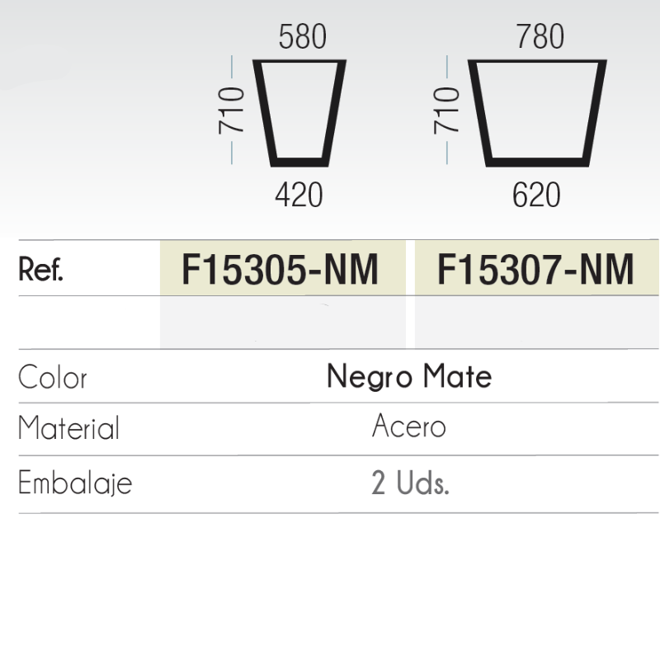
Task: Click the 710 height beside narrow diagram
Action: pos(232,110)
